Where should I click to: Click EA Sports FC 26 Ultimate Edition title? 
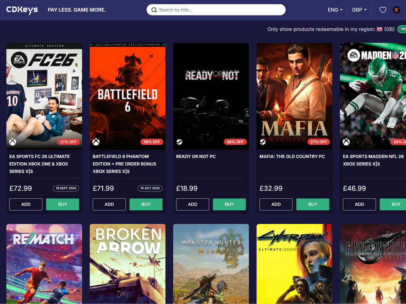(40, 164)
